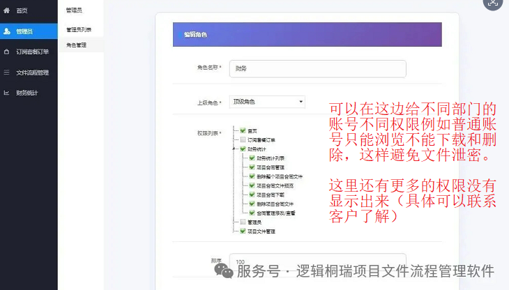Uncheck 删除整个项目合同文件 permission
Viewport: 509px width, 290px height.
click(x=252, y=176)
